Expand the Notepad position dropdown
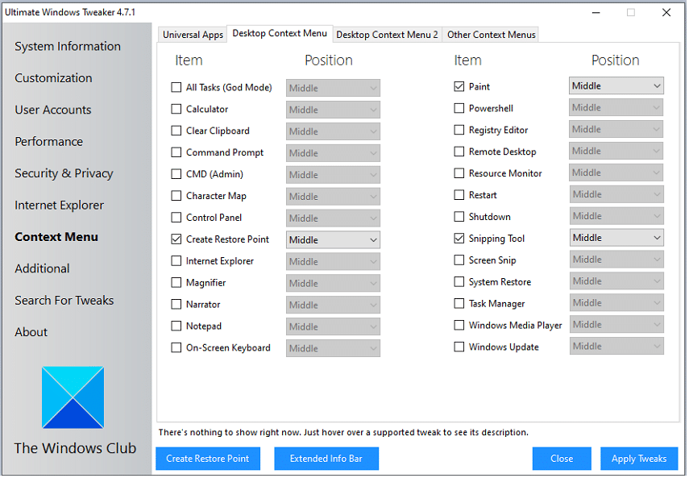The image size is (689, 478). click(333, 326)
